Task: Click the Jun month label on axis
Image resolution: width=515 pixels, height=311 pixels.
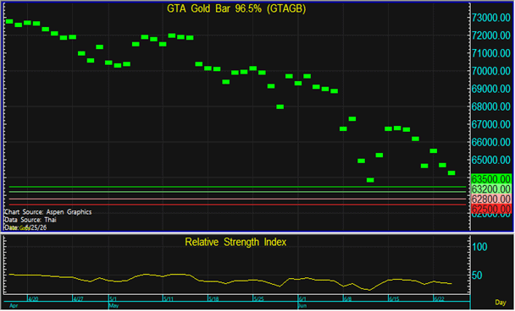Action: pyautogui.click(x=302, y=306)
